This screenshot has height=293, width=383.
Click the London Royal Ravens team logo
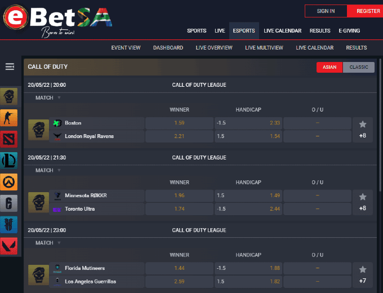coord(57,136)
